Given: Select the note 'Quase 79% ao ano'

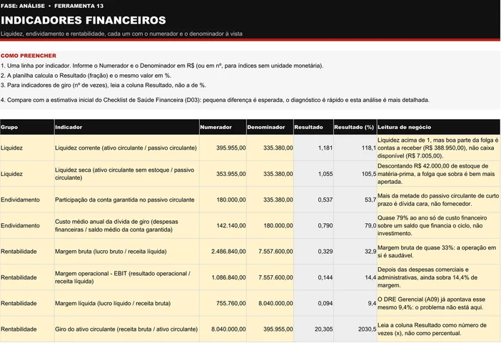Looking at the screenshot, I should click(438, 226).
